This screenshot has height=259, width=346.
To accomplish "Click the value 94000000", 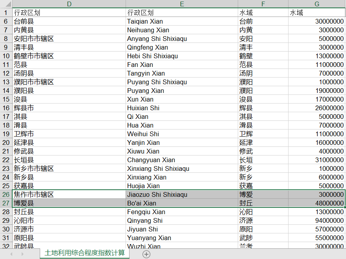I will click(317, 220).
